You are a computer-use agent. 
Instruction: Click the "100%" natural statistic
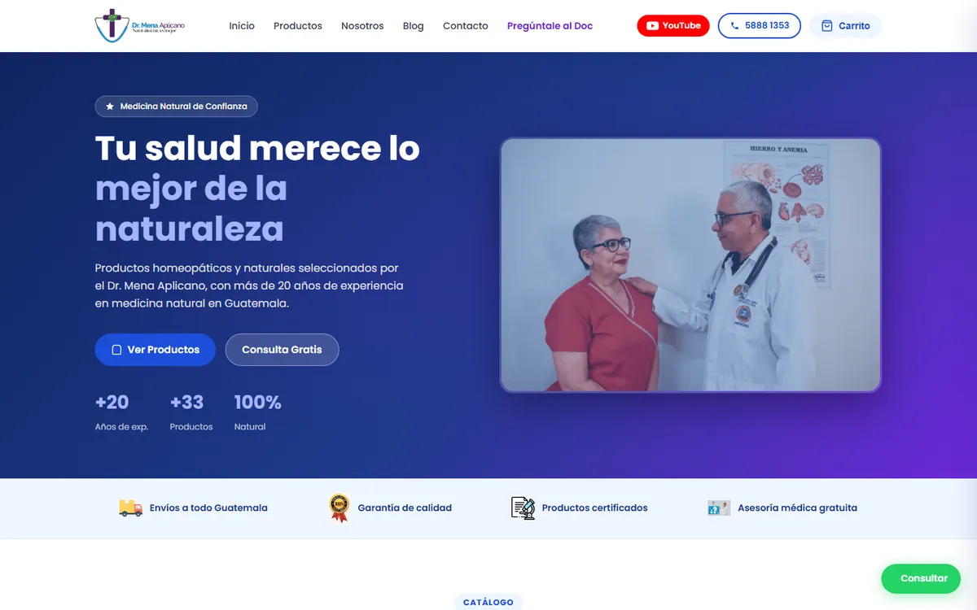[x=257, y=402]
